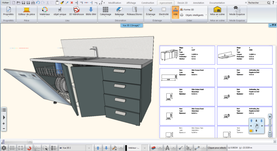The image size is (277, 151).
Task: Launch the Mise en scène tool
Action: tap(217, 11)
